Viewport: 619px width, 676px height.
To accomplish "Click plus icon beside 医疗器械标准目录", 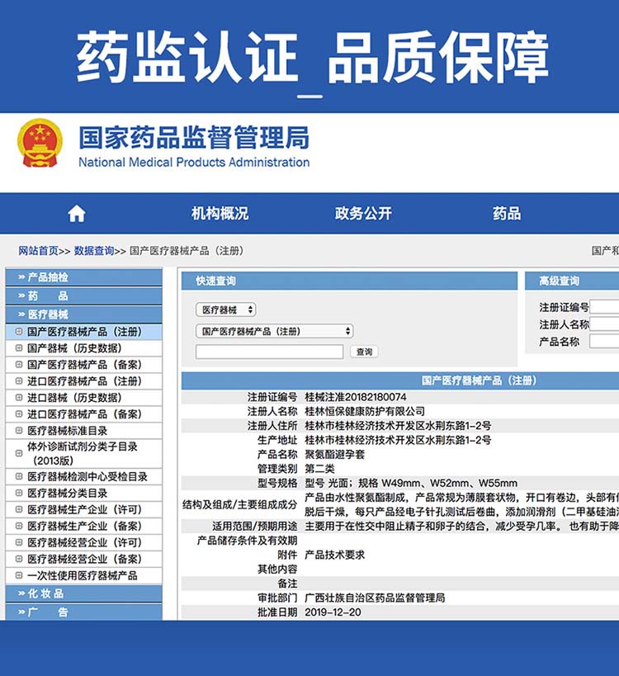I will pyautogui.click(x=18, y=430).
